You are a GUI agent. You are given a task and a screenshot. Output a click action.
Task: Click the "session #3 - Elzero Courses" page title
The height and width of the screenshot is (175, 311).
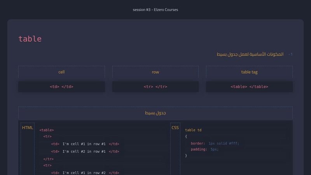(x=155, y=10)
